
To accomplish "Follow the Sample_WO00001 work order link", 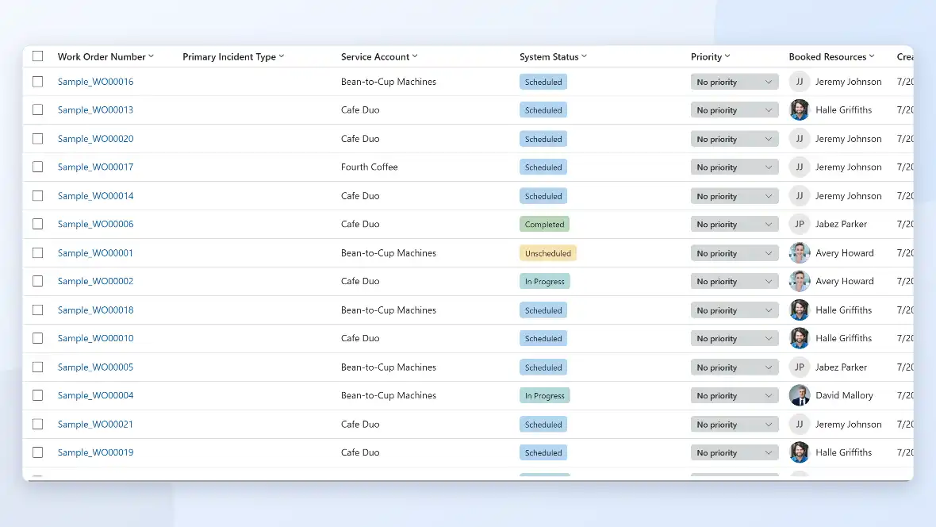I will pyautogui.click(x=95, y=252).
